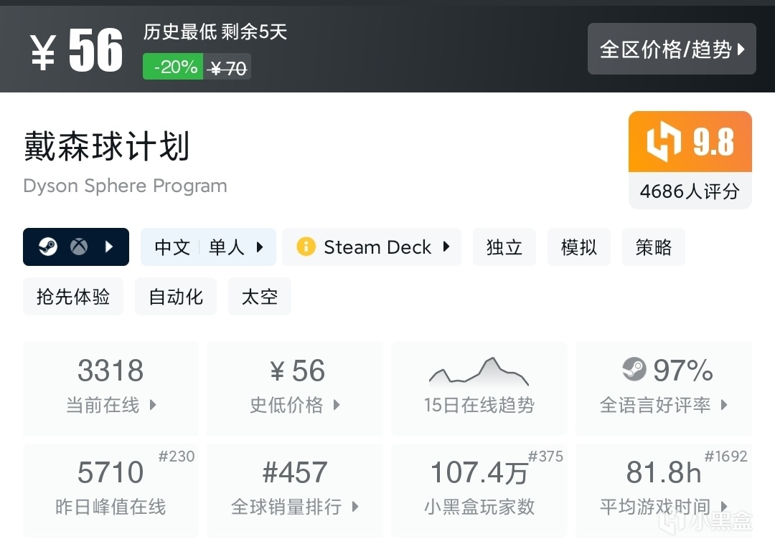Click the Steam icon beside 97%
The image size is (775, 549).
634,371
